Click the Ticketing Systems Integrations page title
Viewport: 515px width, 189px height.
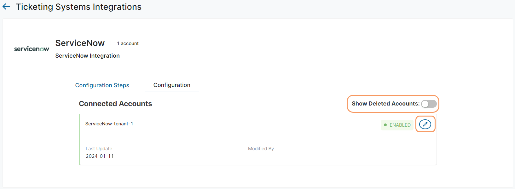(78, 7)
